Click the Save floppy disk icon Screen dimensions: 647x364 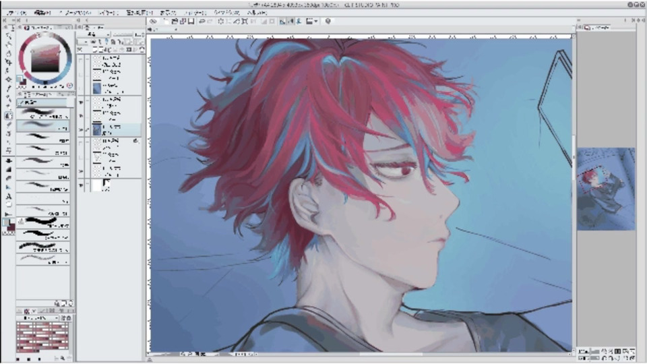click(191, 21)
